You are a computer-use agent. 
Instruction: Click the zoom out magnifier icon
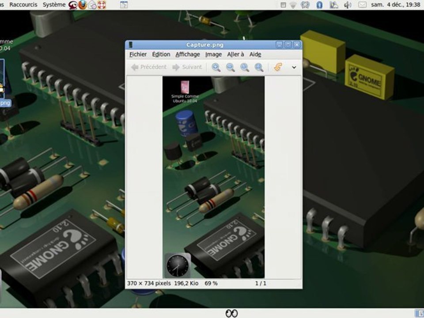[x=230, y=67]
